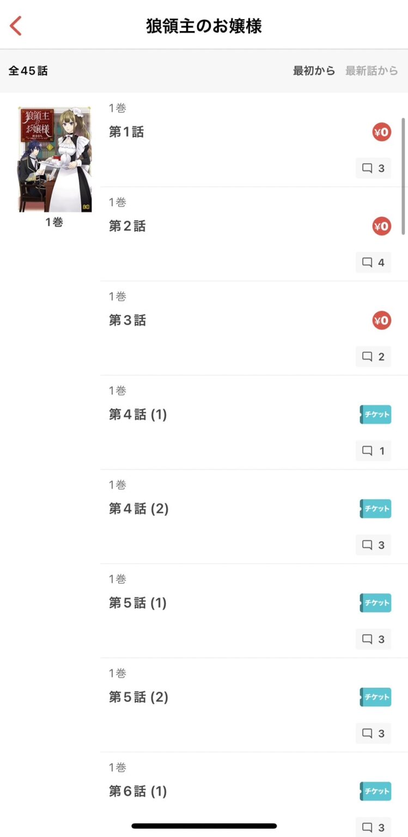Tap the チケット badge on 第5話 (1)
Viewport: 408px width, 837px height.
(376, 603)
